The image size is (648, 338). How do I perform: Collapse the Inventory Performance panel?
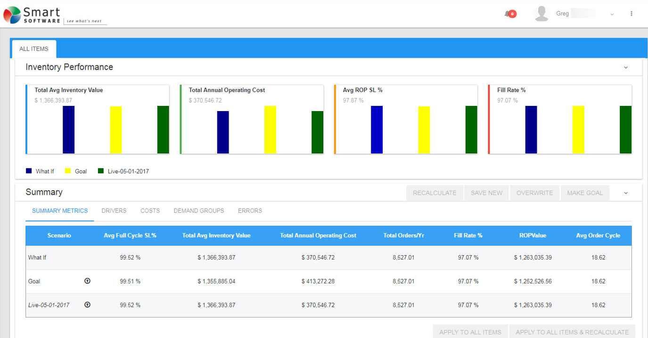point(626,67)
